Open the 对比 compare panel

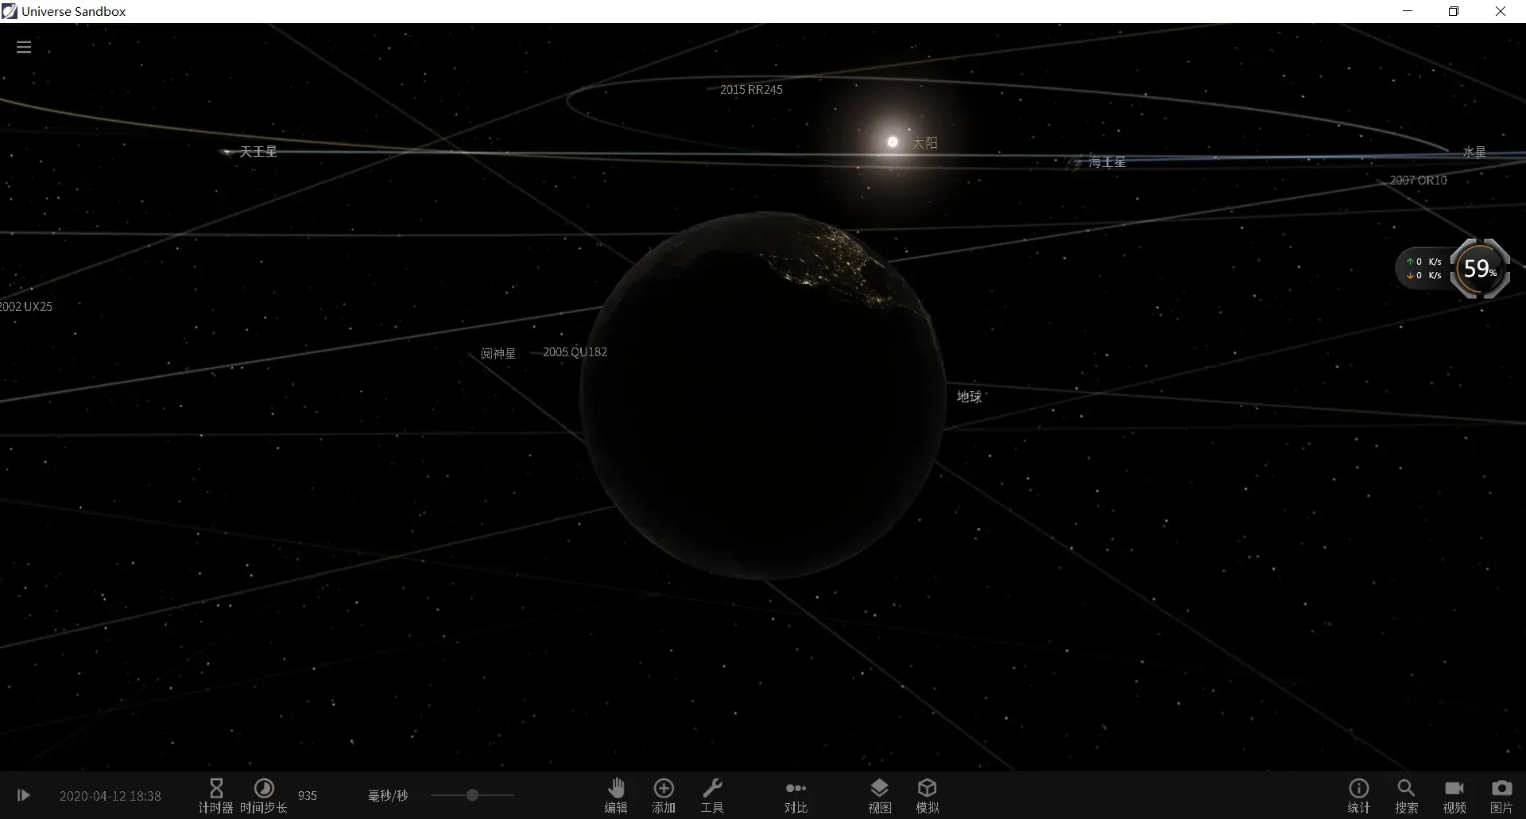coord(796,796)
